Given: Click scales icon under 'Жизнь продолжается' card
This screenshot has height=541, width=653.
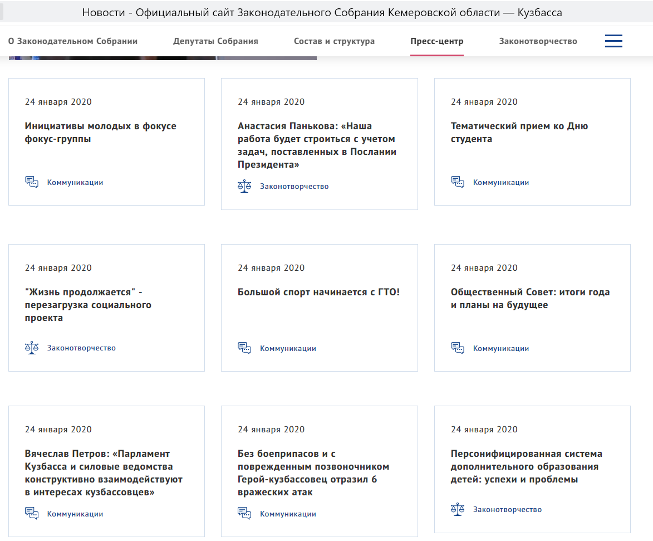Looking at the screenshot, I should (32, 348).
